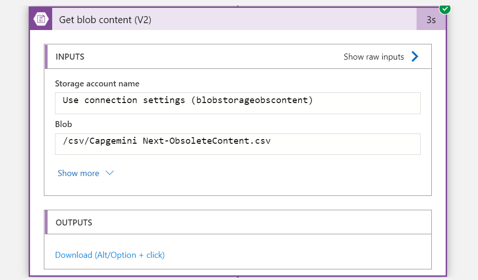Click the OUTPUTS section header
Image resolution: width=478 pixels, height=280 pixels.
pyautogui.click(x=74, y=222)
